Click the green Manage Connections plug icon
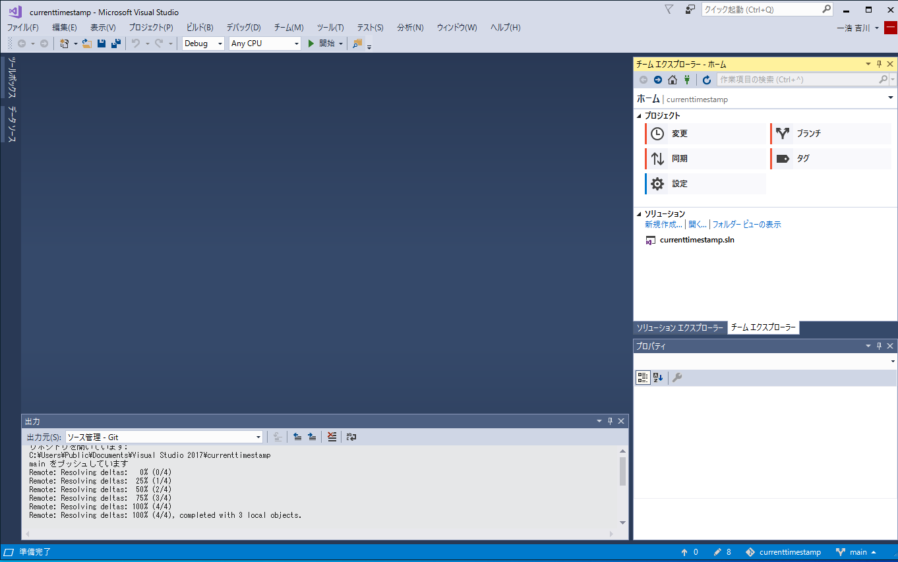The width and height of the screenshot is (898, 562). [686, 80]
